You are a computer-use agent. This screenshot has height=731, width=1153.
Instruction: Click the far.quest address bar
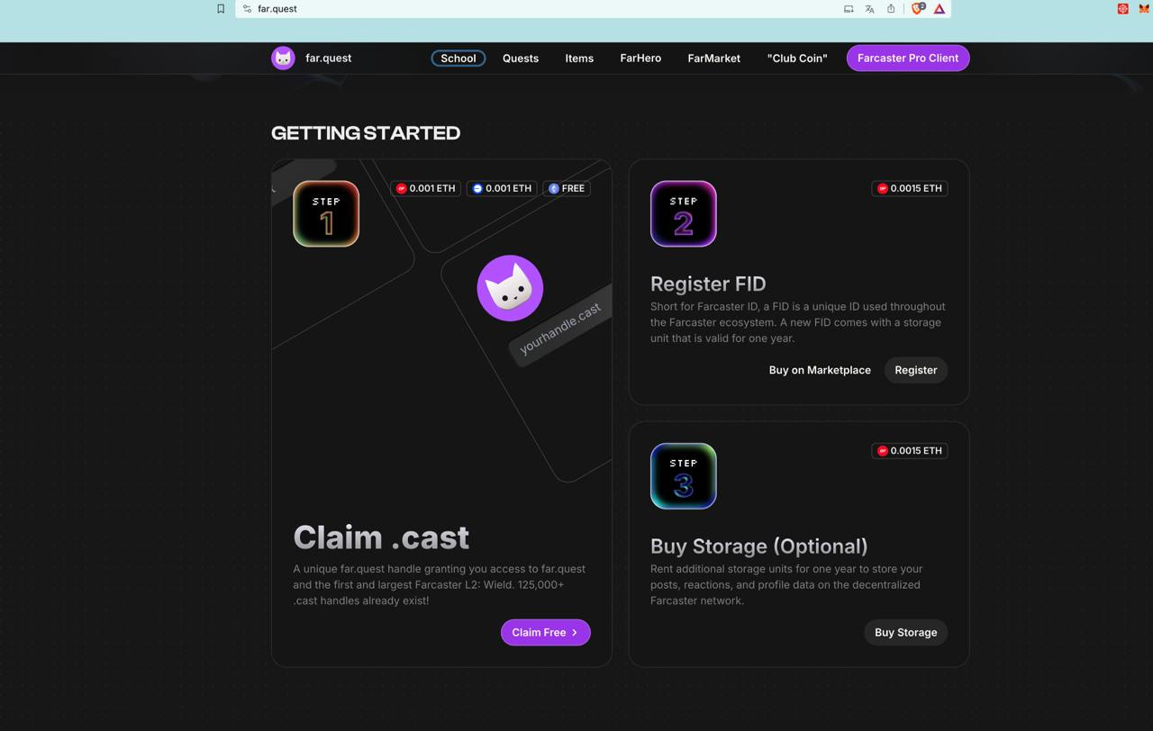(593, 9)
